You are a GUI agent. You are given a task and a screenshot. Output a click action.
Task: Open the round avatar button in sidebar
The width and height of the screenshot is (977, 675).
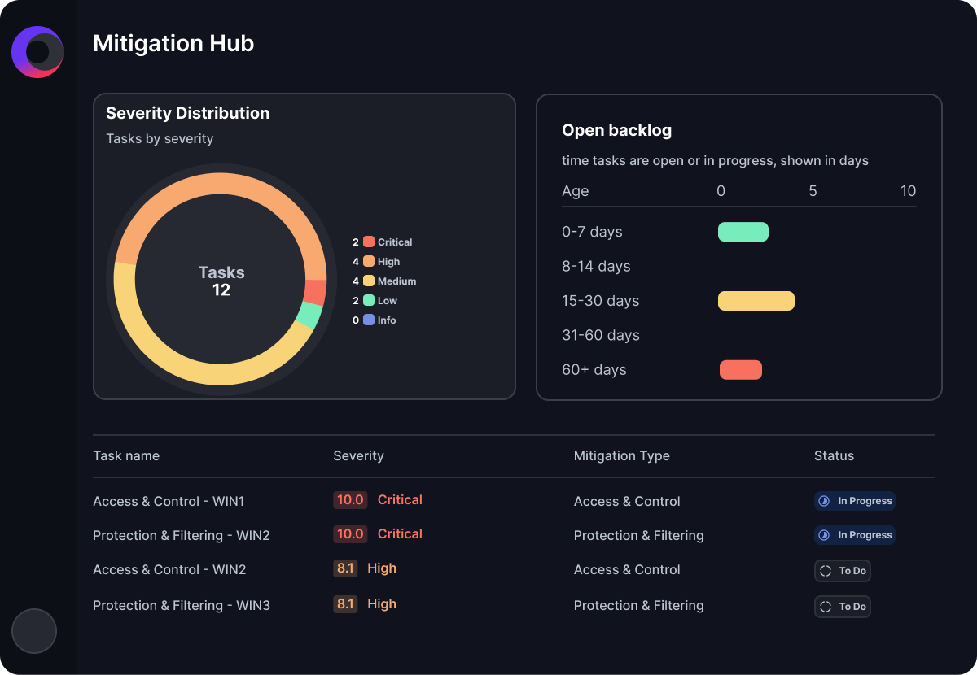pos(34,631)
